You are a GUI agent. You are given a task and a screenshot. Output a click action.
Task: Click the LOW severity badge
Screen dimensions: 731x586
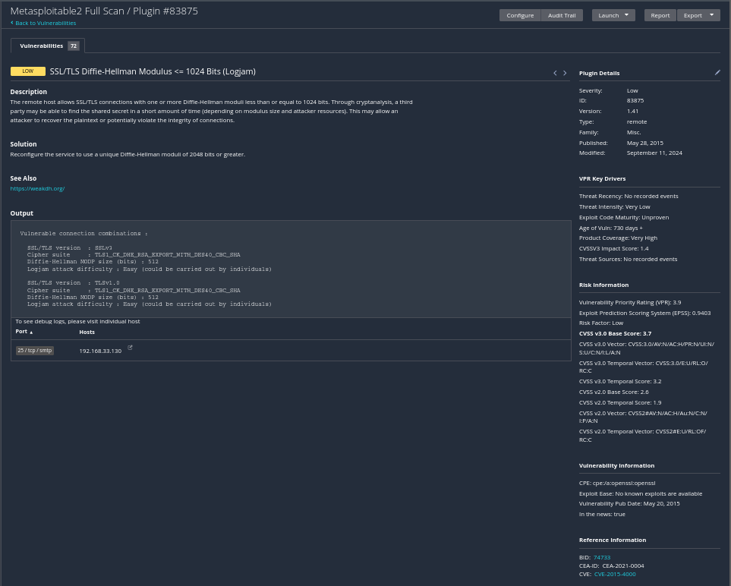point(28,71)
